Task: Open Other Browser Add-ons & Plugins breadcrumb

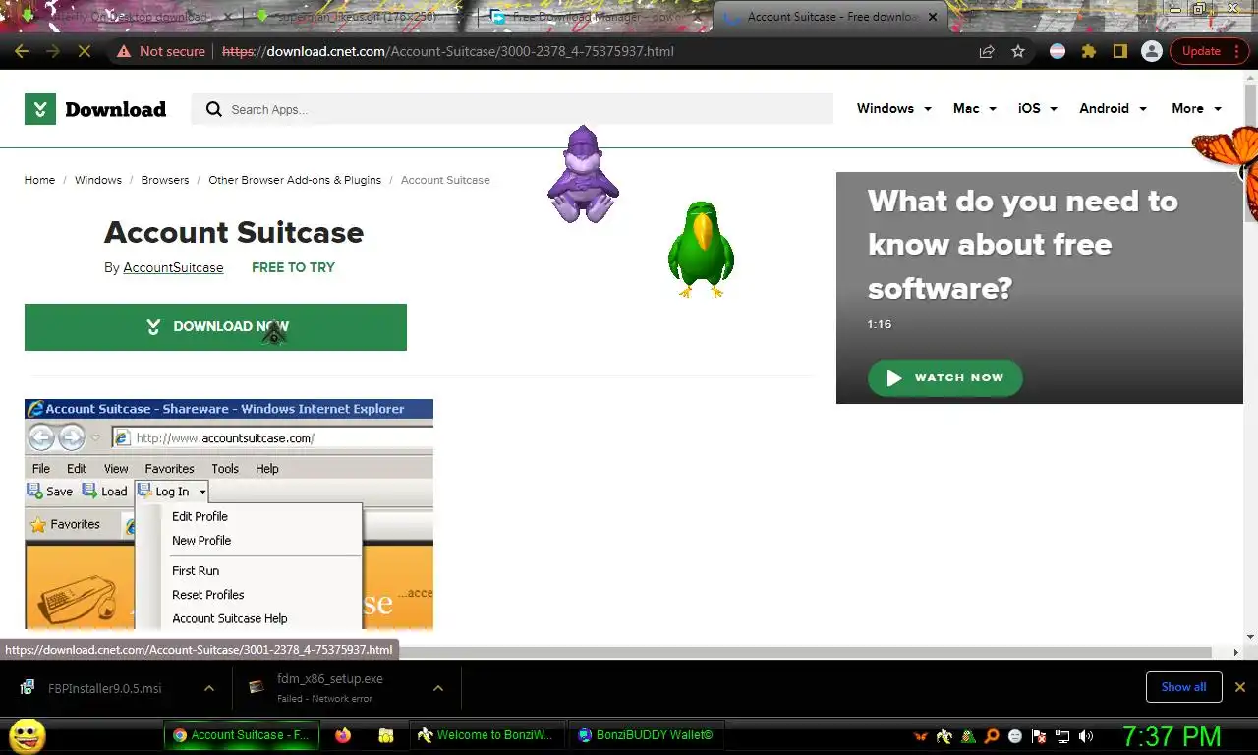Action: (295, 180)
